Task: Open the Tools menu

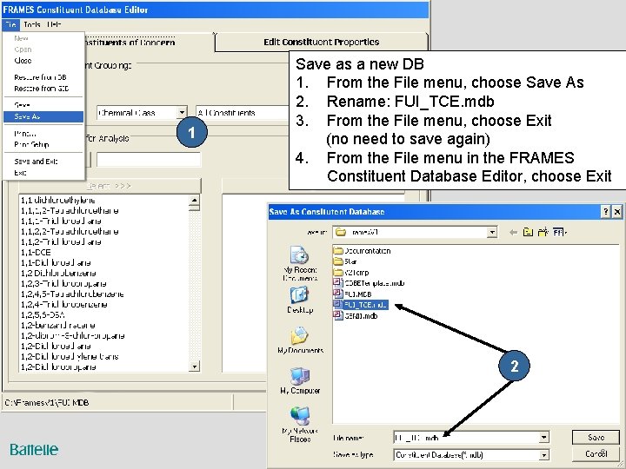Action: click(x=31, y=24)
